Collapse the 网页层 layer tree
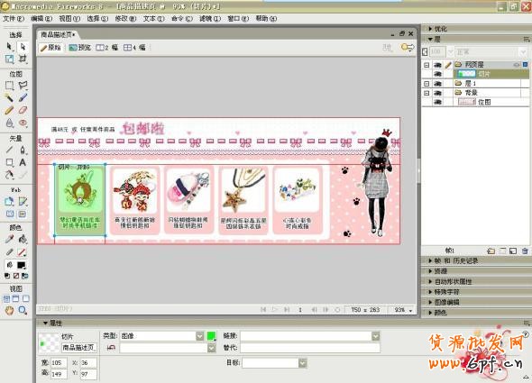The height and width of the screenshot is (383, 532). pos(427,65)
